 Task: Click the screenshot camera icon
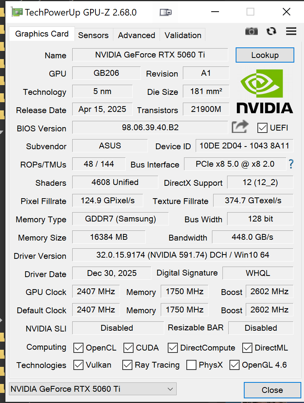tap(252, 31)
